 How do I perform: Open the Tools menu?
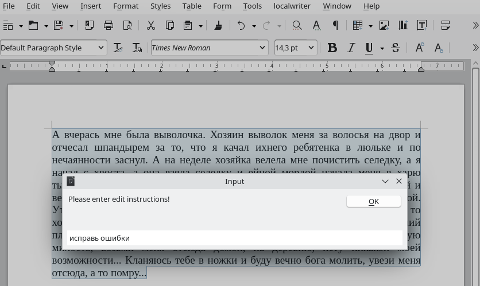click(x=252, y=6)
